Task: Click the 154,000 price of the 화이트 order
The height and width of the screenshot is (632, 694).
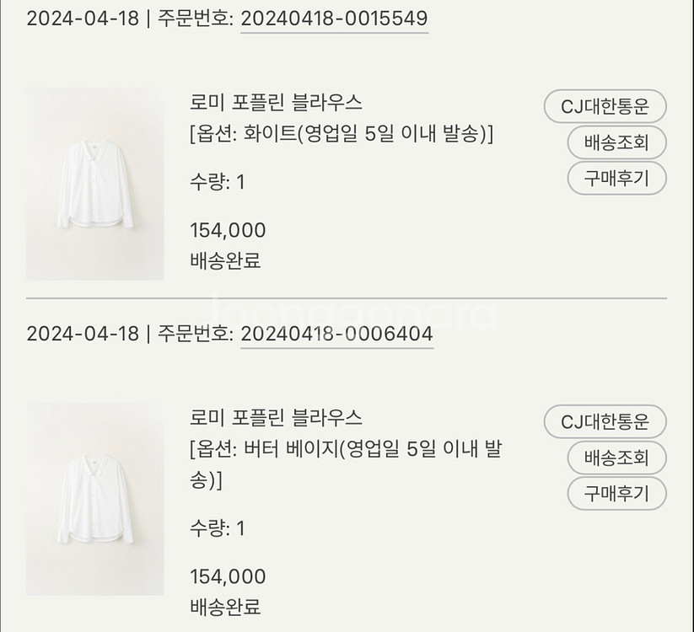Action: (x=228, y=230)
